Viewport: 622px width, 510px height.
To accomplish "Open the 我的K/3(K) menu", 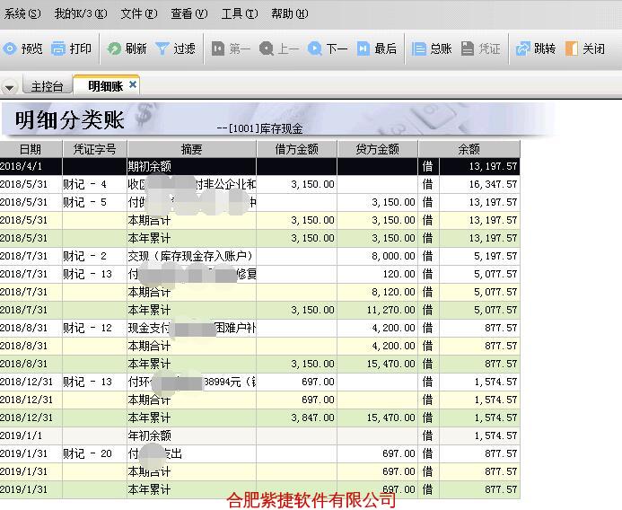I will 80,13.
